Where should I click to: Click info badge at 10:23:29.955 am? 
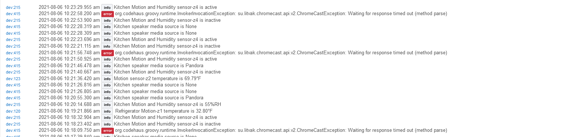click(x=107, y=7)
